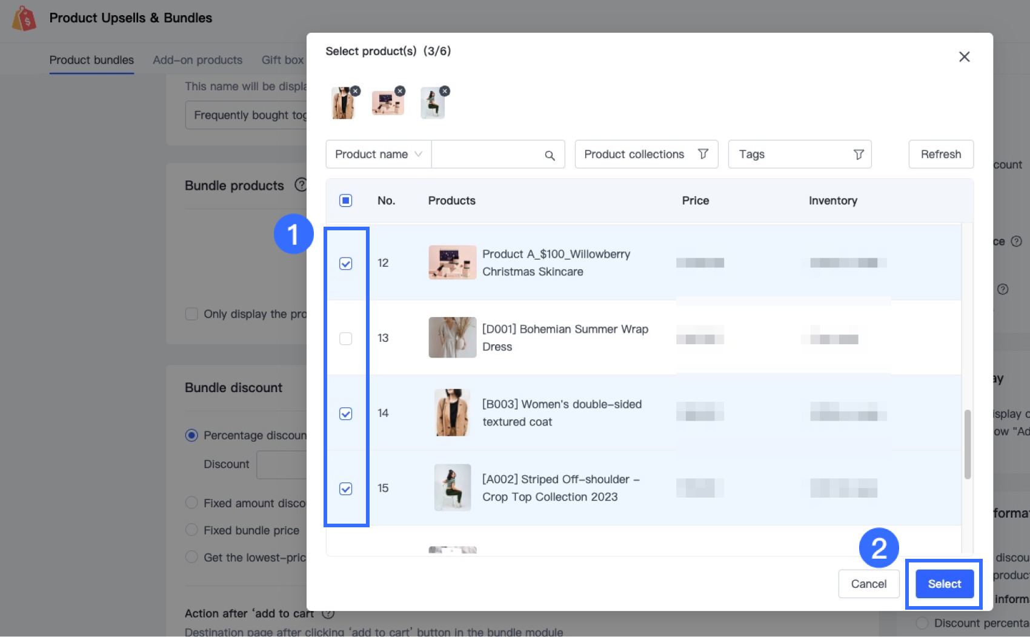Switch to the Gift box tab
The height and width of the screenshot is (637, 1030).
282,60
